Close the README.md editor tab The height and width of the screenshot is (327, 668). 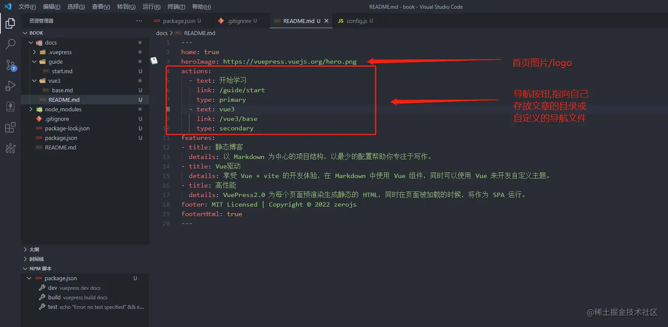[326, 21]
